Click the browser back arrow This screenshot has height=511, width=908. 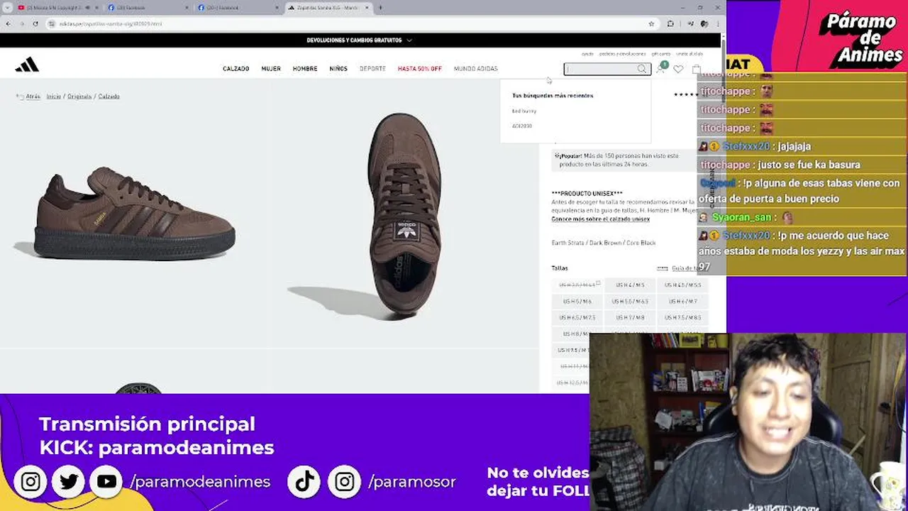[x=8, y=23]
